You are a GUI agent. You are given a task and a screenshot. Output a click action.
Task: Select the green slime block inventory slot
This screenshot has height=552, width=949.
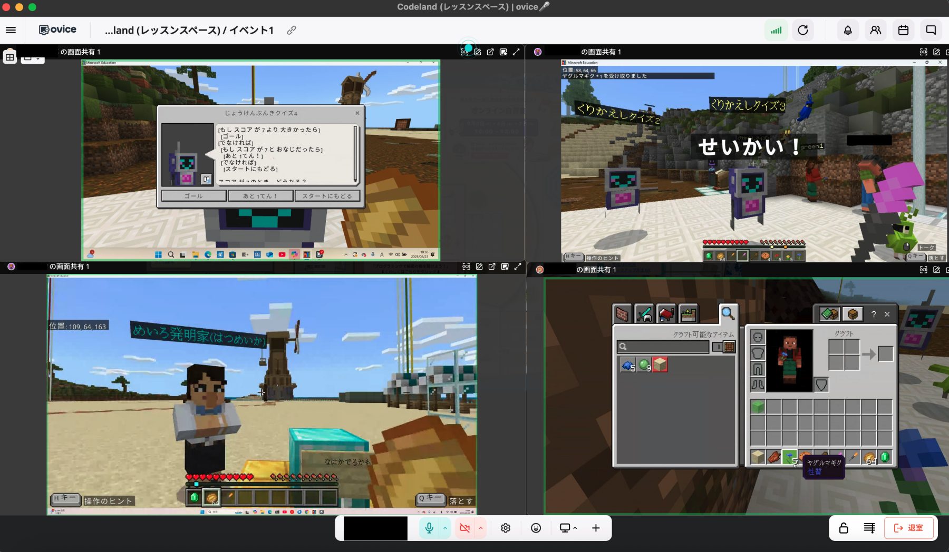[758, 407]
